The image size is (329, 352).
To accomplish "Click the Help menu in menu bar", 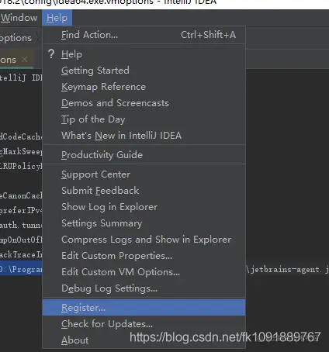I will point(57,18).
